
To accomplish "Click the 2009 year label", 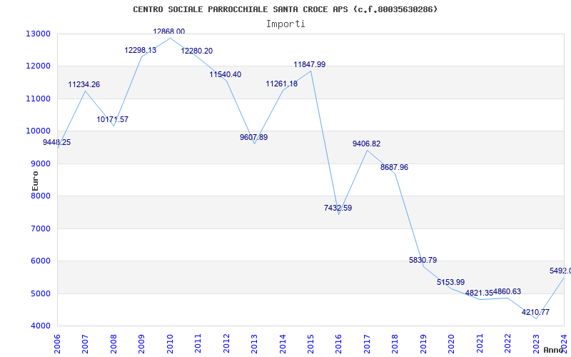I will click(x=141, y=343).
